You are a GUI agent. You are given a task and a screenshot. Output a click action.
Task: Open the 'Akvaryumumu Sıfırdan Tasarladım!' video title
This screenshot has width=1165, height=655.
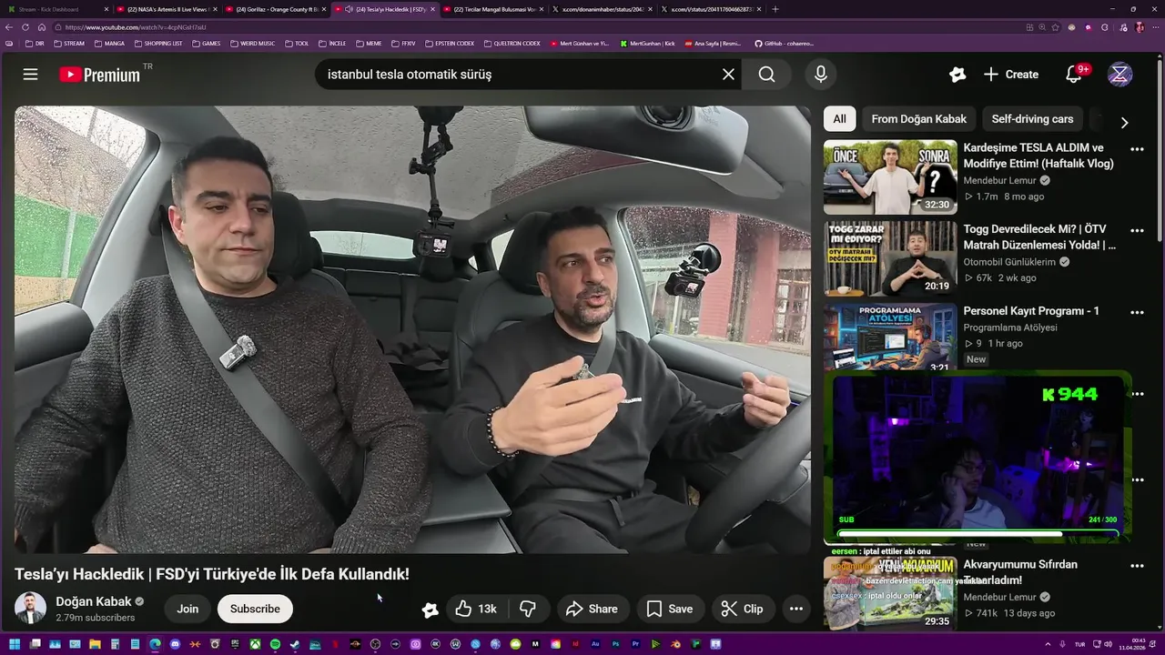point(1020,572)
